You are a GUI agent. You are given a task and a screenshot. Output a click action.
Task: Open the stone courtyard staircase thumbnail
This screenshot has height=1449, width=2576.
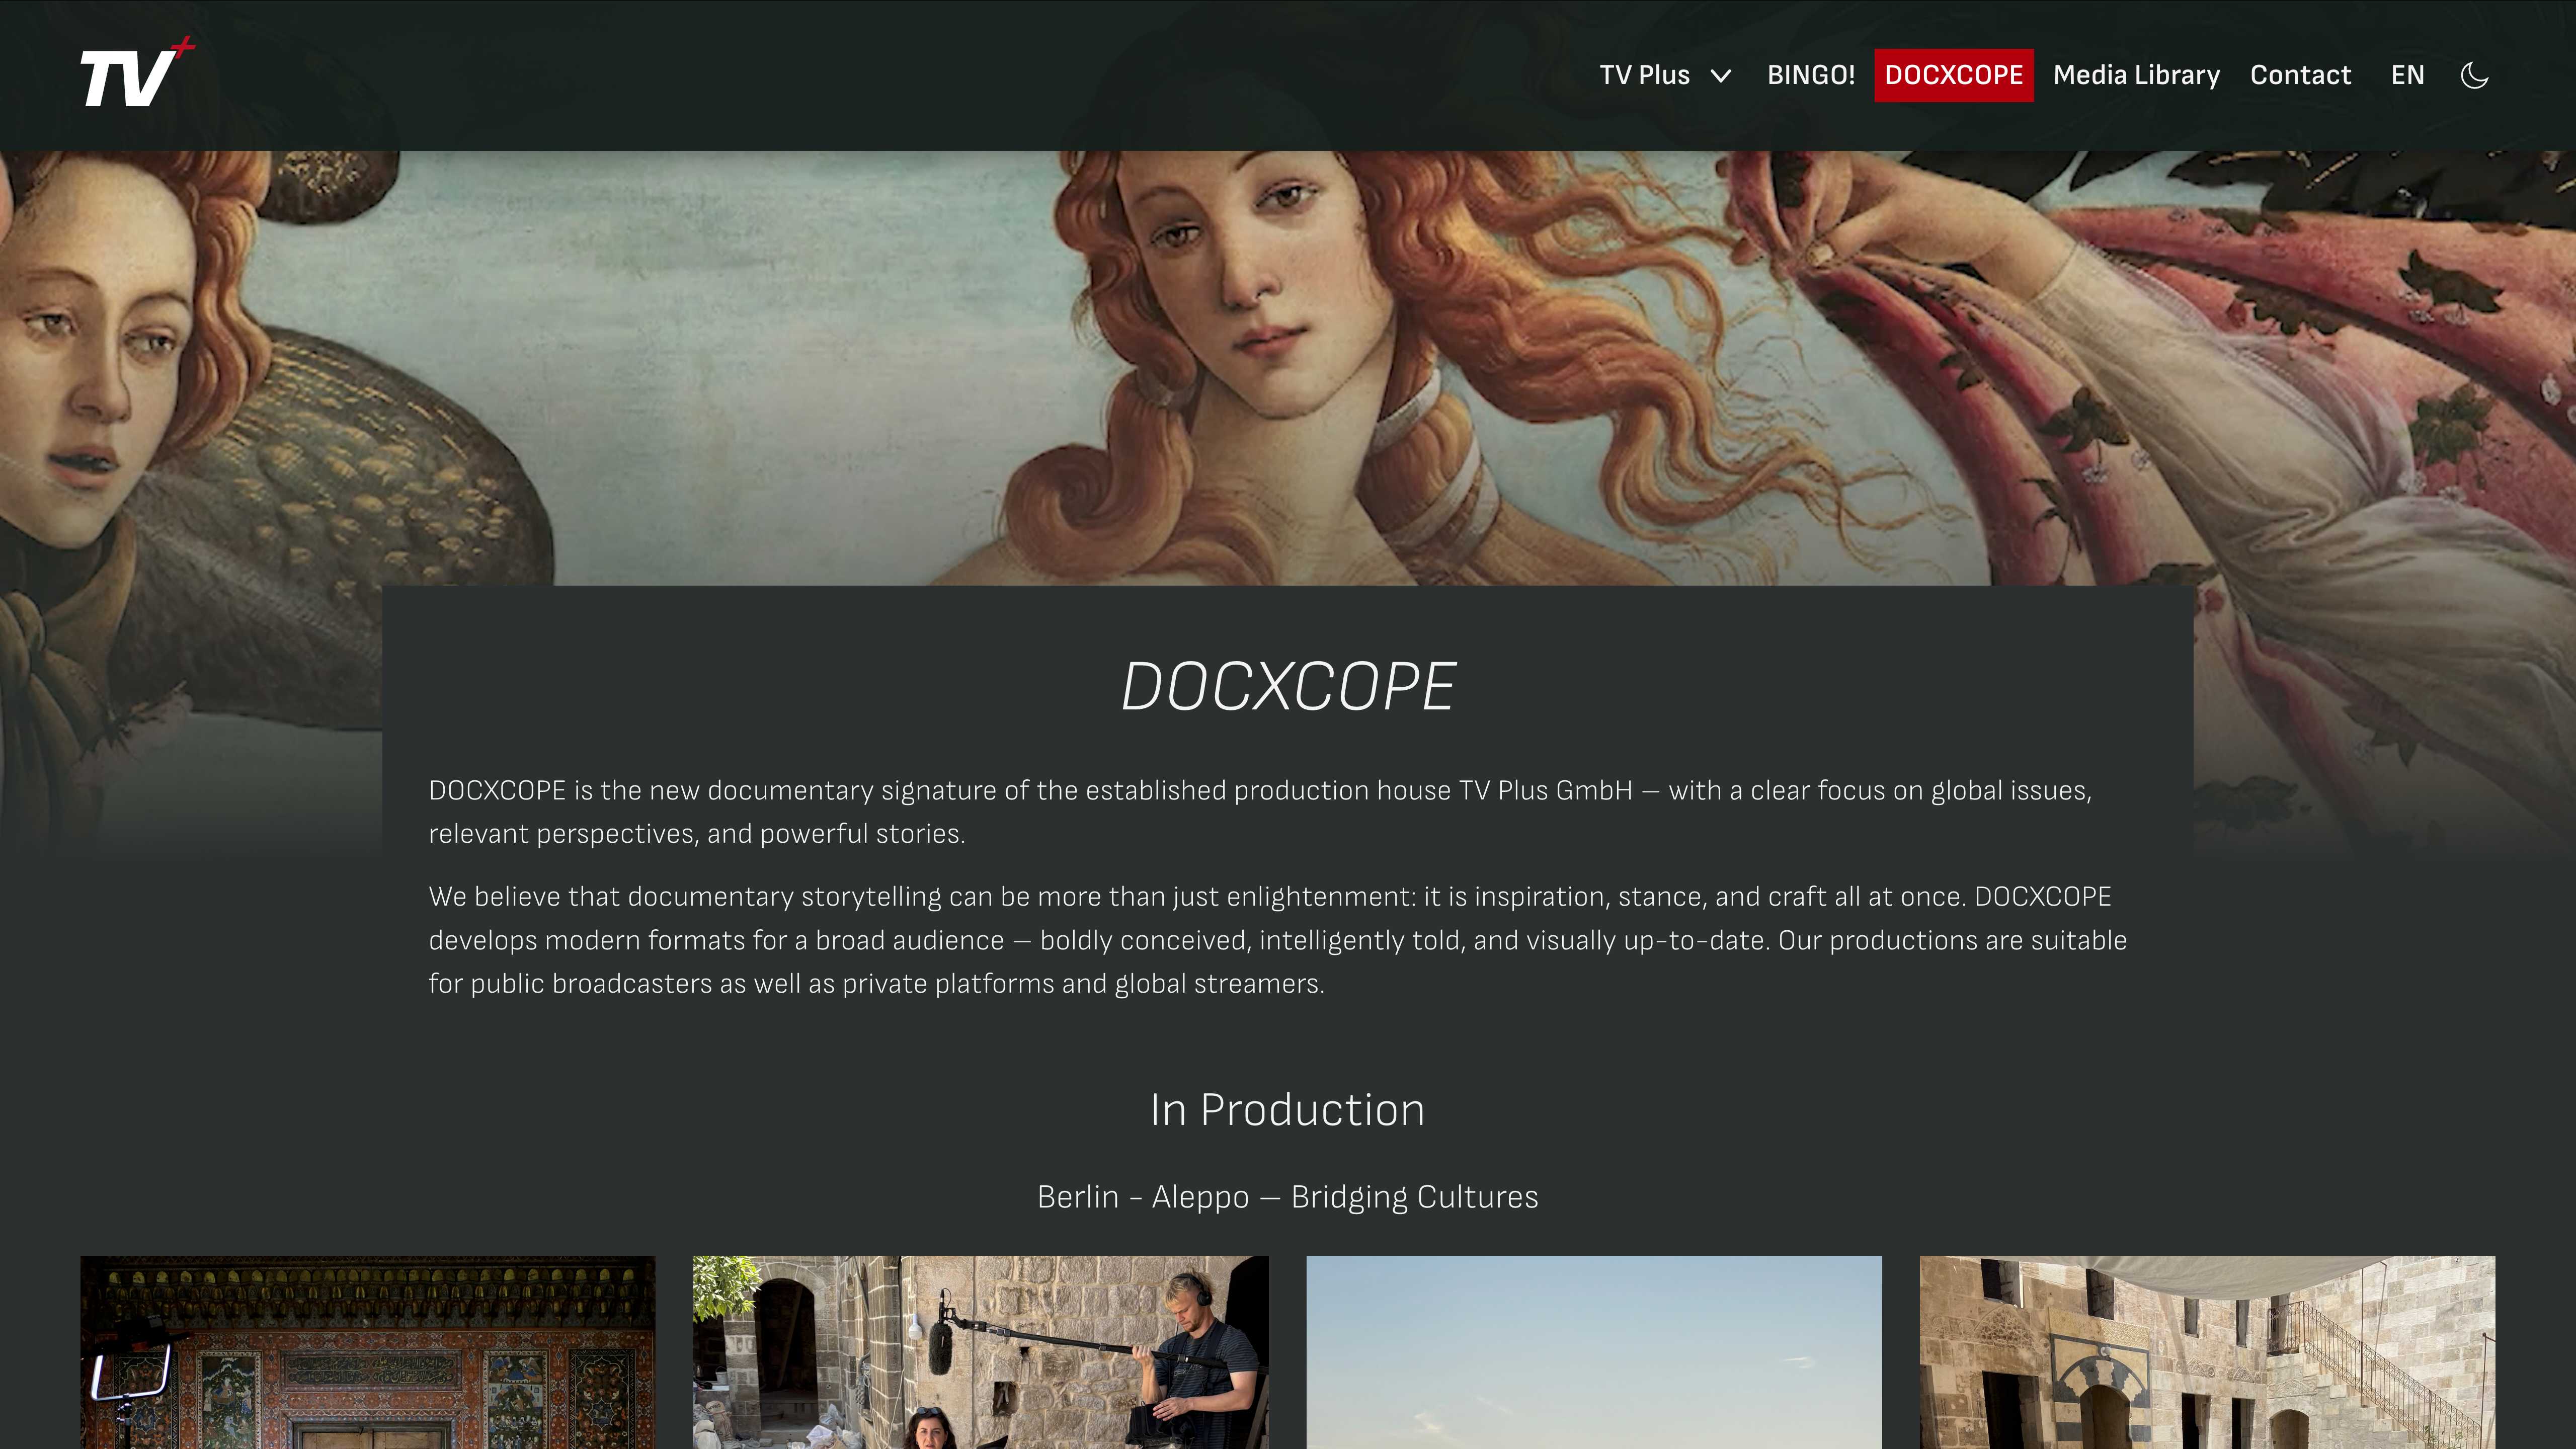tap(2207, 1352)
